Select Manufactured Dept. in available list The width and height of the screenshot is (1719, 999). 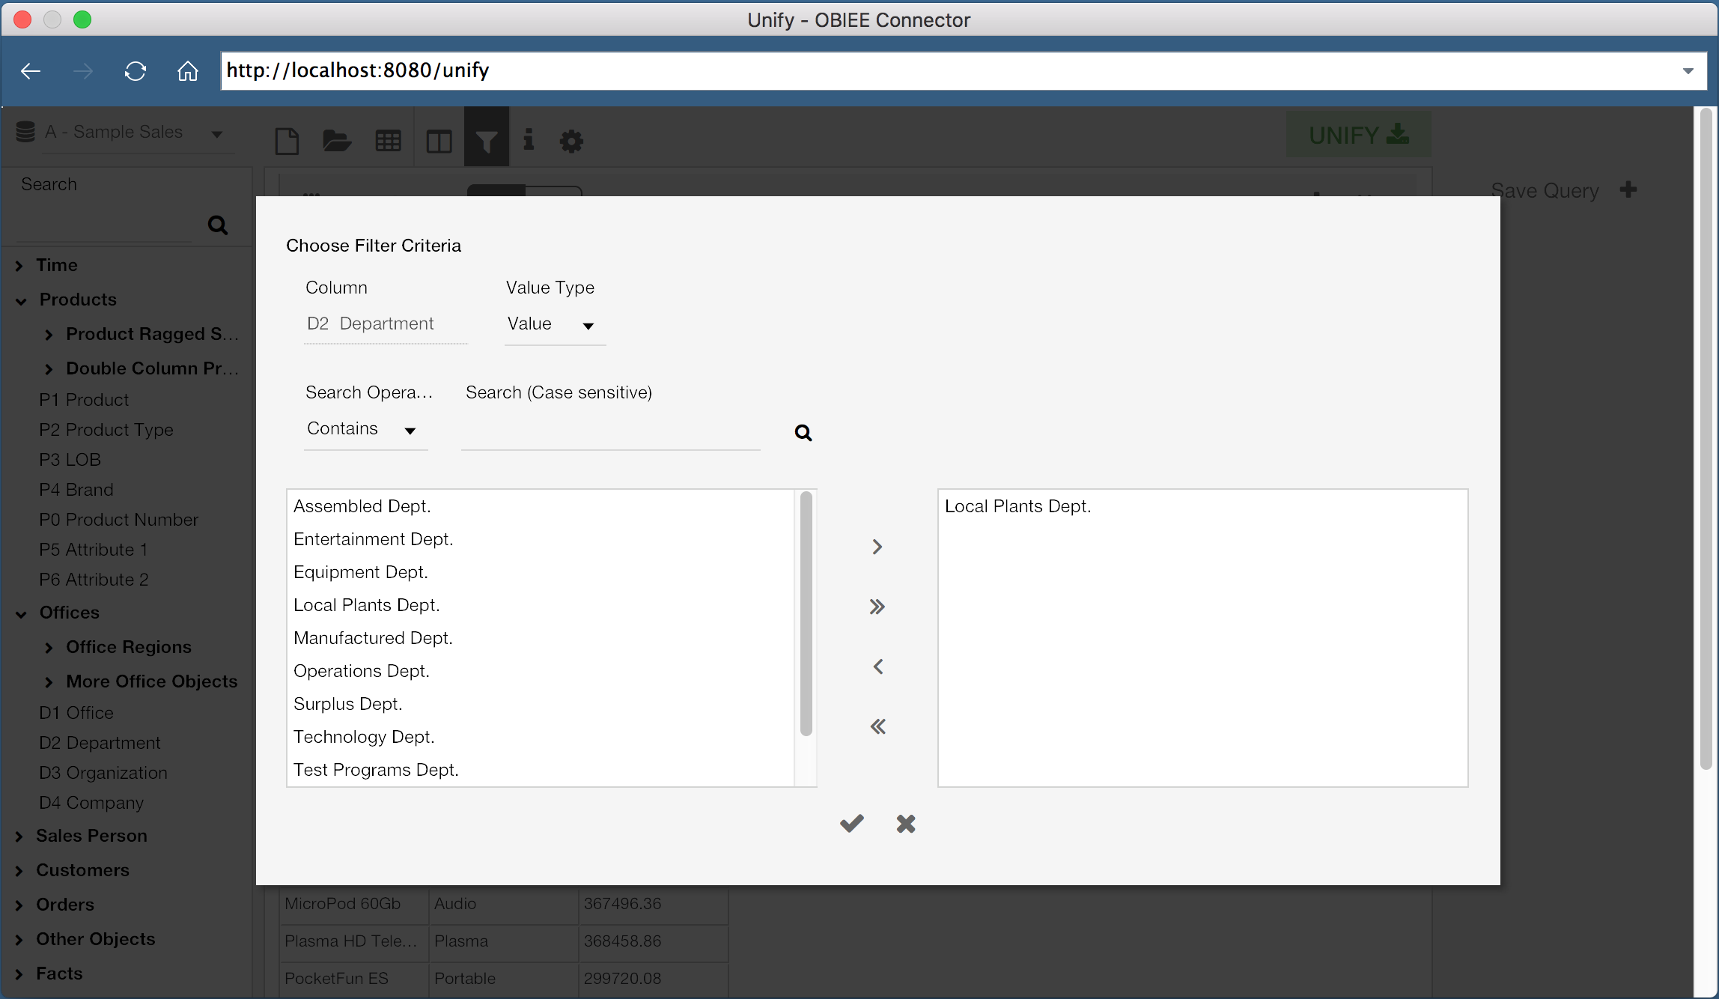373,638
